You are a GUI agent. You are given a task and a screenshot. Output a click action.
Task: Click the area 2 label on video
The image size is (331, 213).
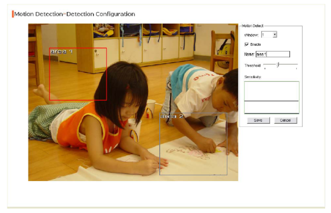pyautogui.click(x=171, y=116)
